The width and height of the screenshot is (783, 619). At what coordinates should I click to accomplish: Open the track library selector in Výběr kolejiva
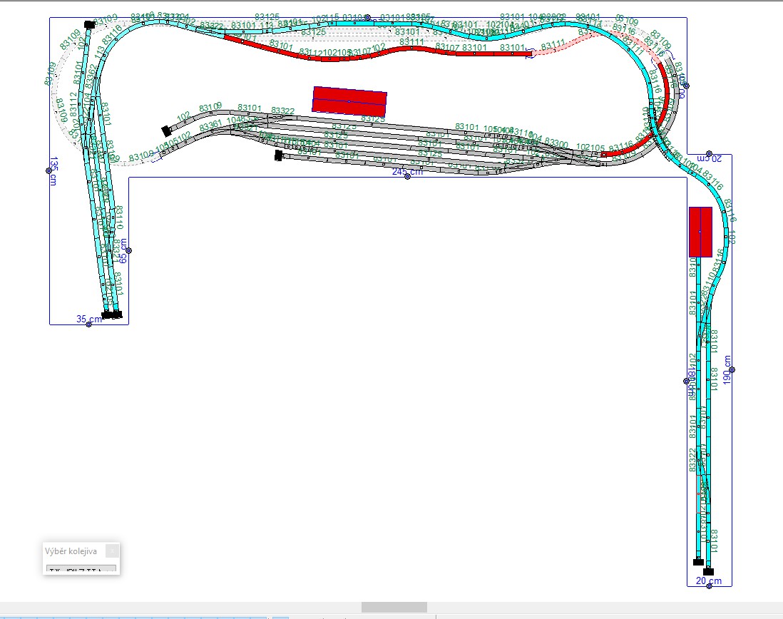click(81, 569)
